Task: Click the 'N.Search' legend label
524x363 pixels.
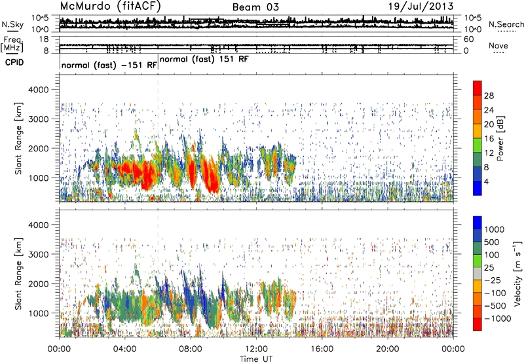Action: 506,24
